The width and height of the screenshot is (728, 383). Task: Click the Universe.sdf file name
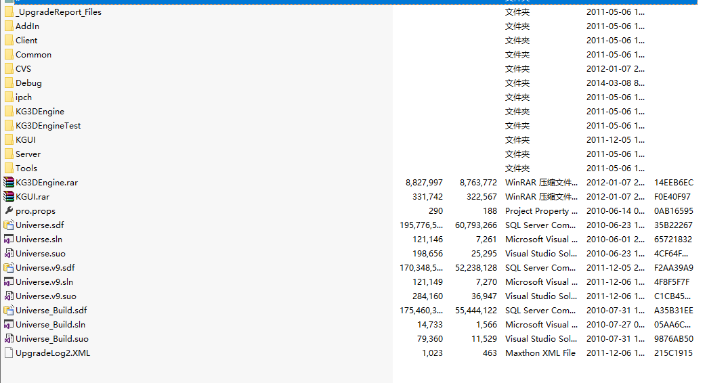pos(40,225)
